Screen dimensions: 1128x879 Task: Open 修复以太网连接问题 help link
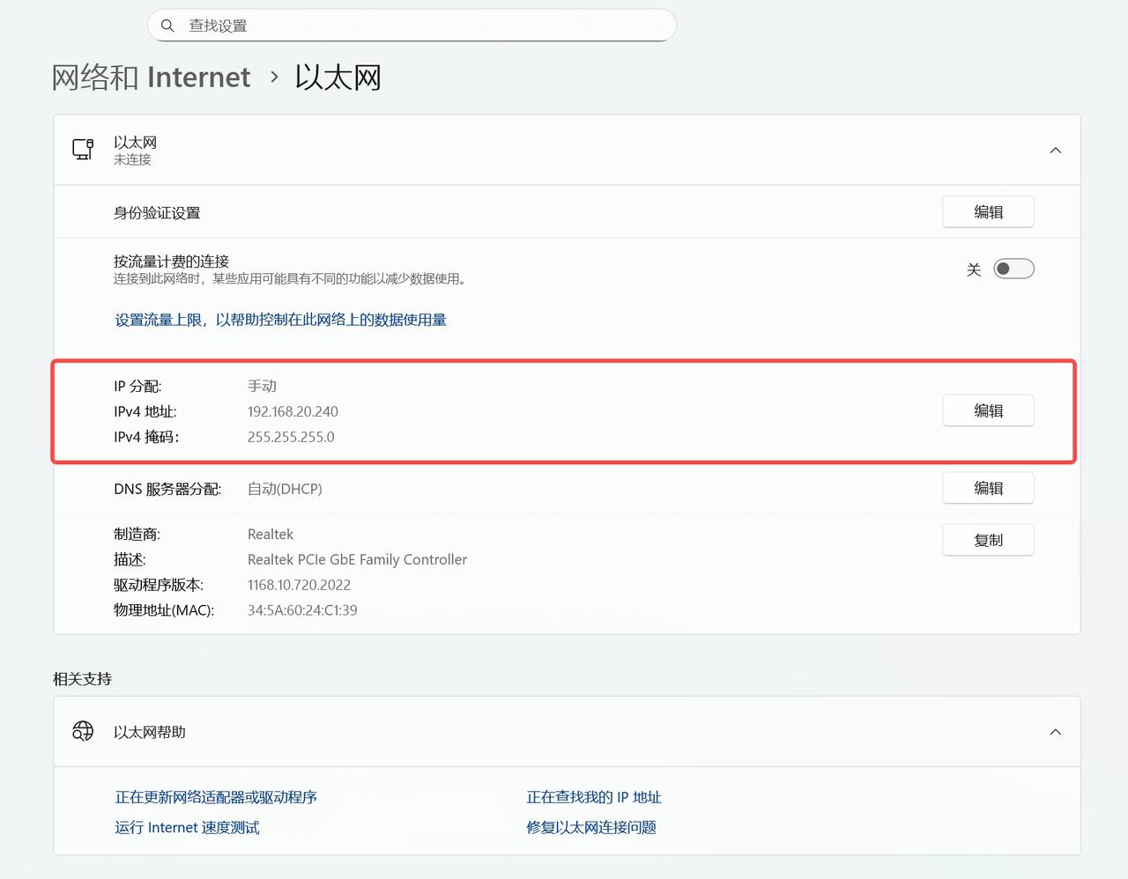point(591,827)
